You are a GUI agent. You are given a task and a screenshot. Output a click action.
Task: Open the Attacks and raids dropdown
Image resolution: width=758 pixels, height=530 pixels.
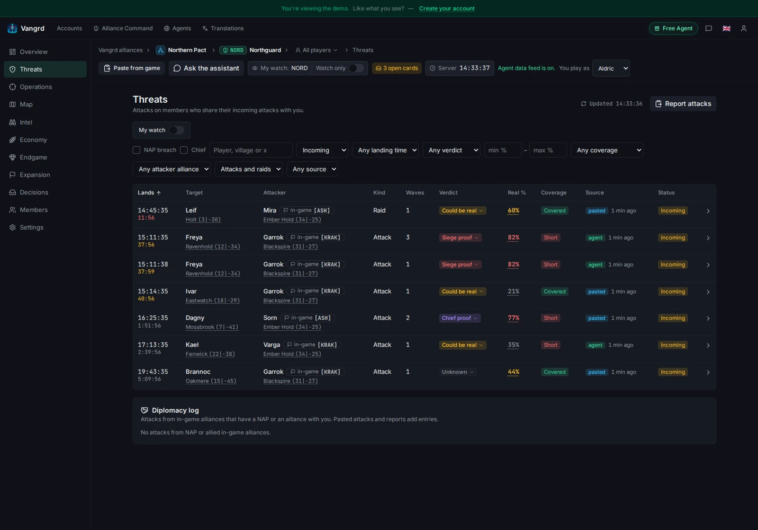point(249,169)
